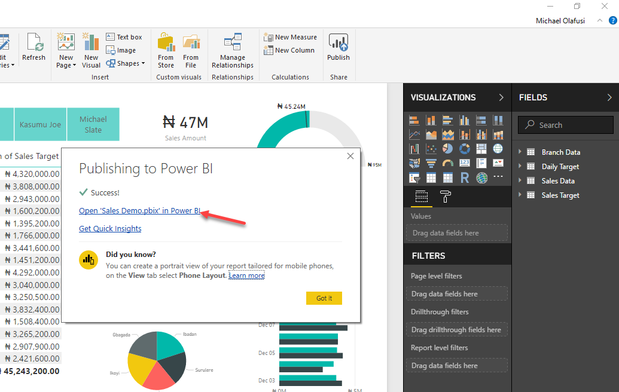The height and width of the screenshot is (392, 619).
Task: Choose the gauge visualization icon
Action: click(447, 163)
